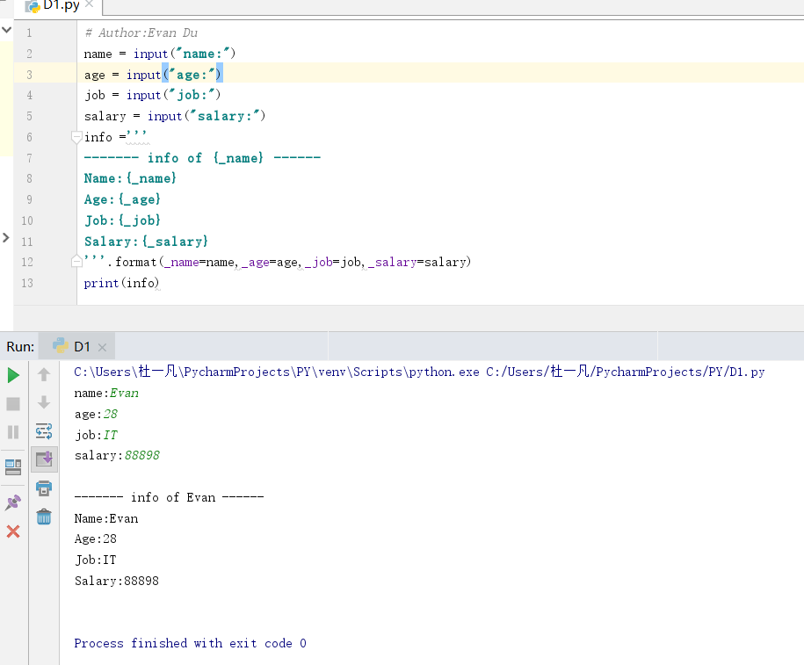Viewport: 804px width, 665px height.
Task: Collapse fold marker at line 12
Action: [76, 262]
